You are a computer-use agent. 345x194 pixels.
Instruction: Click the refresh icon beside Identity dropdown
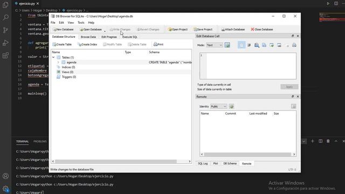coord(231,107)
